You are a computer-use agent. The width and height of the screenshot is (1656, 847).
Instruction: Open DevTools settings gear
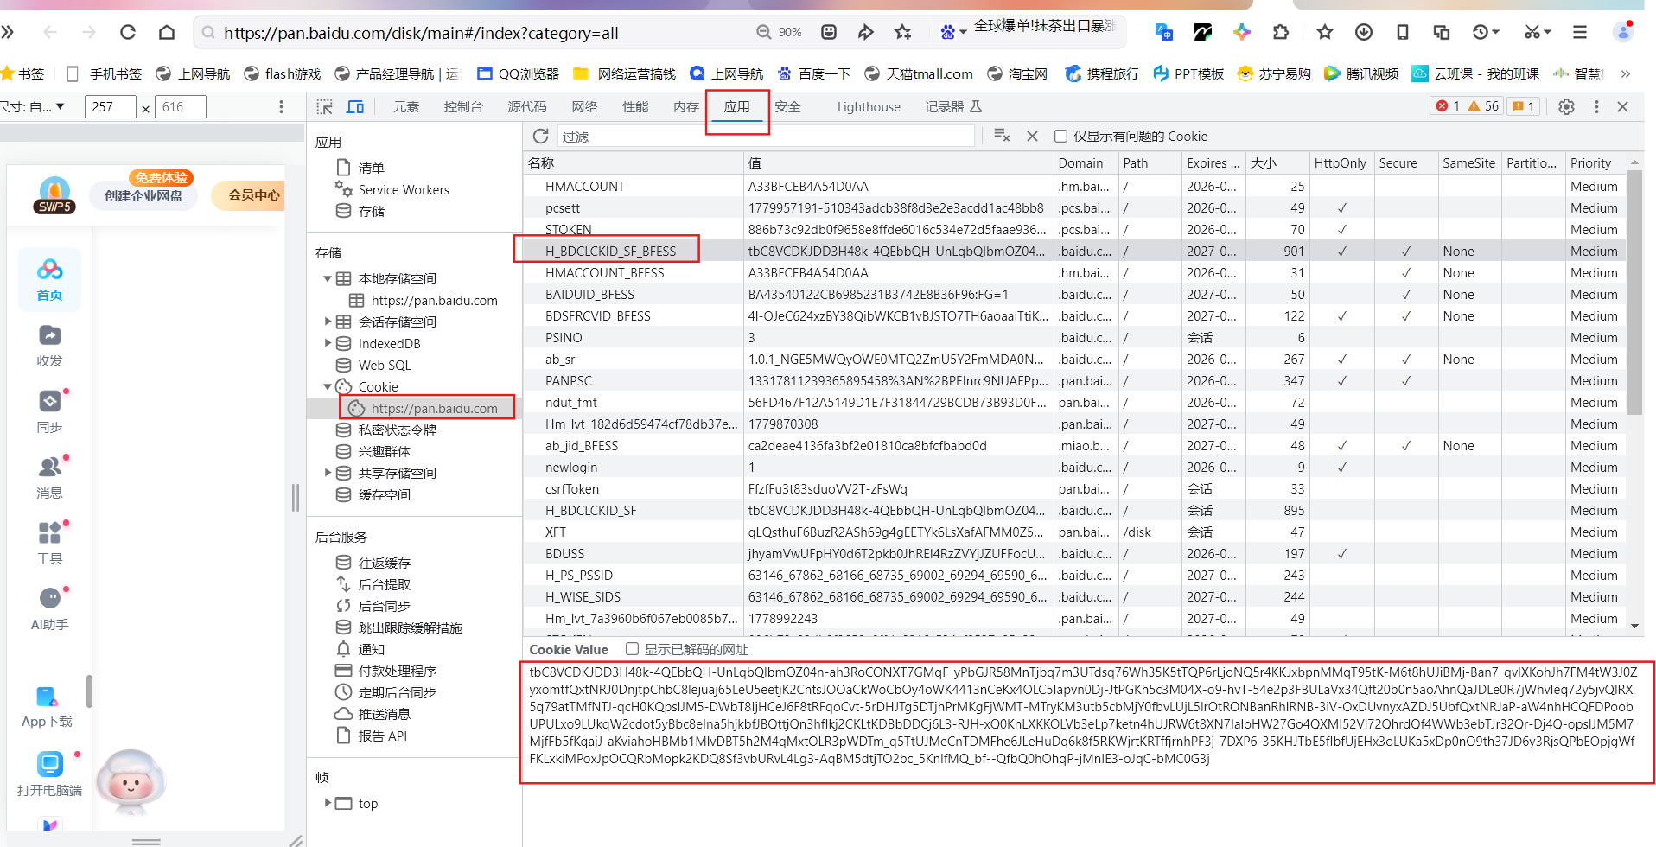[1566, 106]
